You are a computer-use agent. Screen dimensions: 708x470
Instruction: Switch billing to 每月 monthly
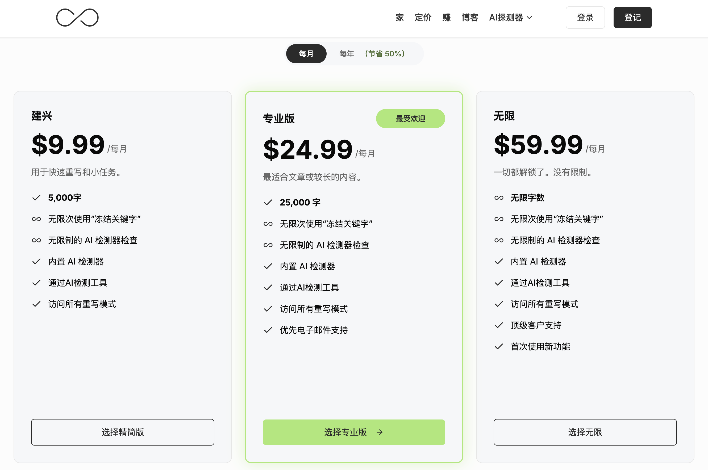306,54
